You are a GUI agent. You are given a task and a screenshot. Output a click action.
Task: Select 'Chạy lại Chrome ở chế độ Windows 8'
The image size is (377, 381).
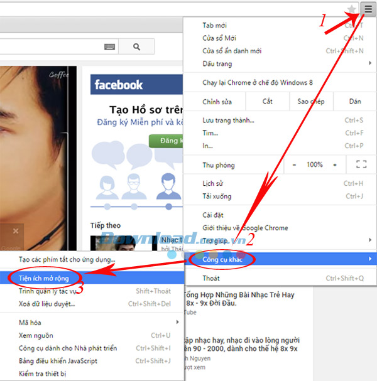tap(280, 83)
